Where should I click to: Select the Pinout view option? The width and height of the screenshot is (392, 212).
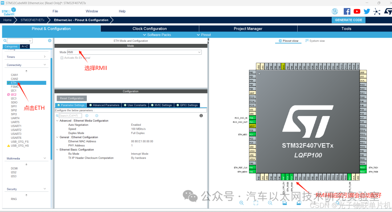point(288,41)
